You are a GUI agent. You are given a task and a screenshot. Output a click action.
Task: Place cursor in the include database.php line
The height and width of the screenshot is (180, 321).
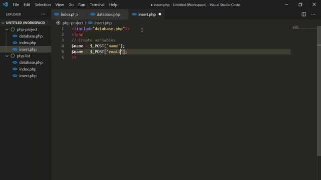100,29
